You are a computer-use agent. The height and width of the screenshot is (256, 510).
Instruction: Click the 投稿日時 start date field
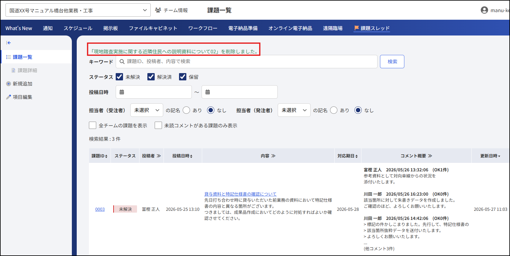(x=154, y=92)
